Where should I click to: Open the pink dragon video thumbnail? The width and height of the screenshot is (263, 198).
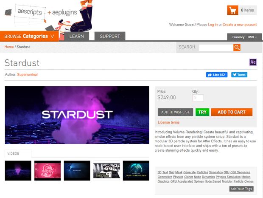[x=48, y=171]
